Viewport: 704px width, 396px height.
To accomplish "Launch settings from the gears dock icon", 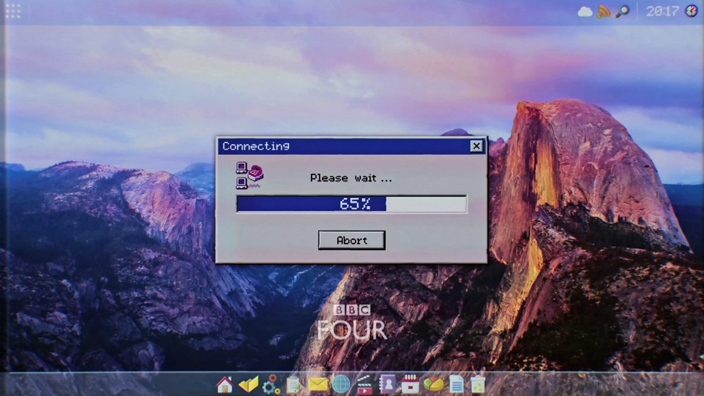I will [271, 384].
